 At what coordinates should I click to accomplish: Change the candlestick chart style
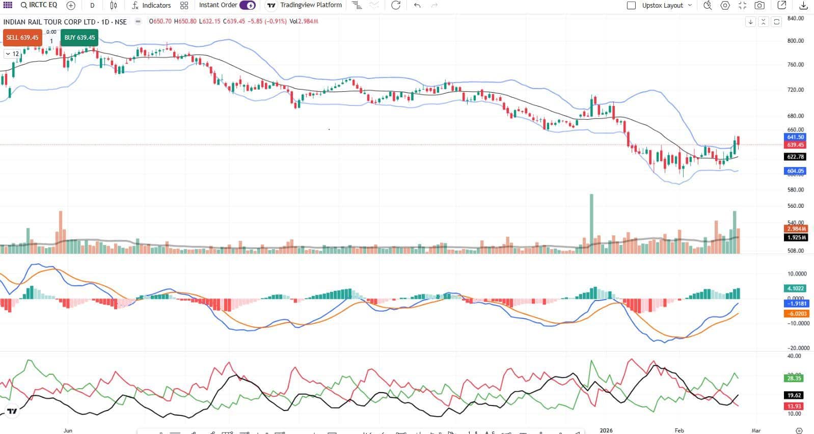coord(114,5)
